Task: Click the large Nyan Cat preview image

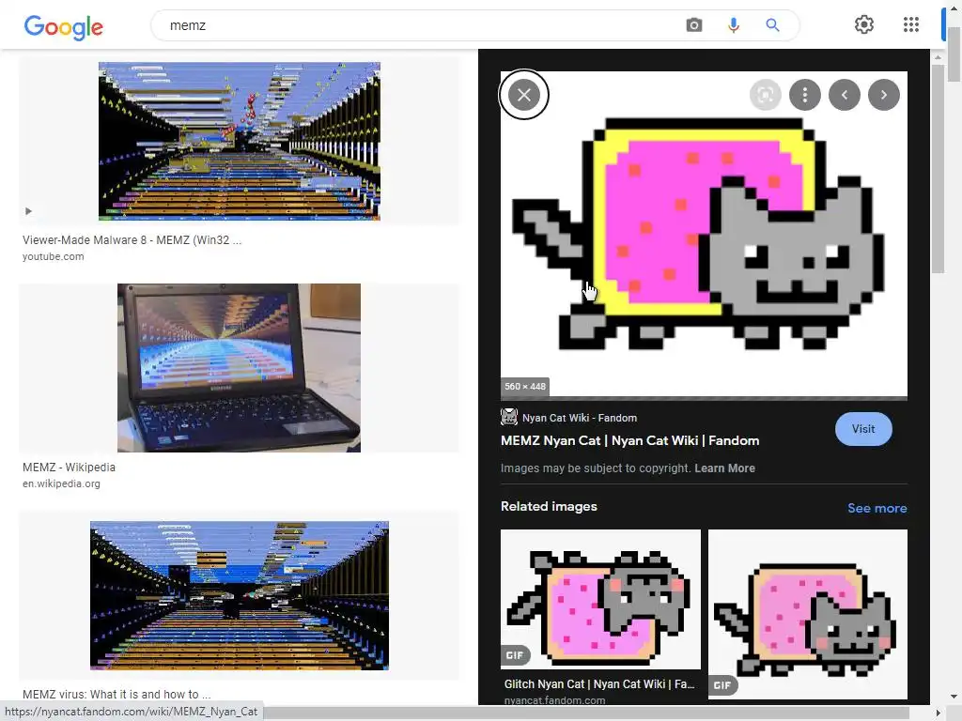Action: (704, 234)
